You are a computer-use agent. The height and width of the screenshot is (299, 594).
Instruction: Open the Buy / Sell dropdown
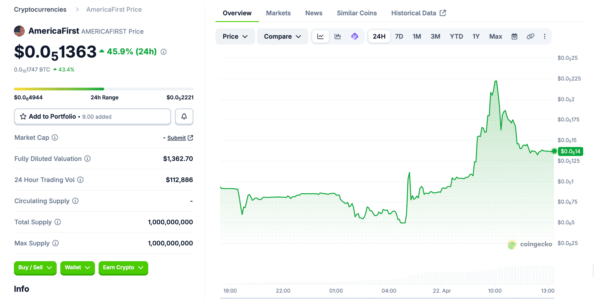35,268
